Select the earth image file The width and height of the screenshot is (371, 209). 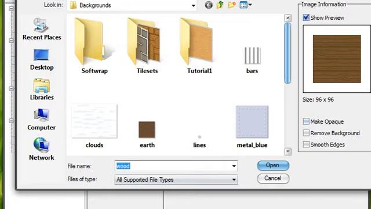(147, 134)
